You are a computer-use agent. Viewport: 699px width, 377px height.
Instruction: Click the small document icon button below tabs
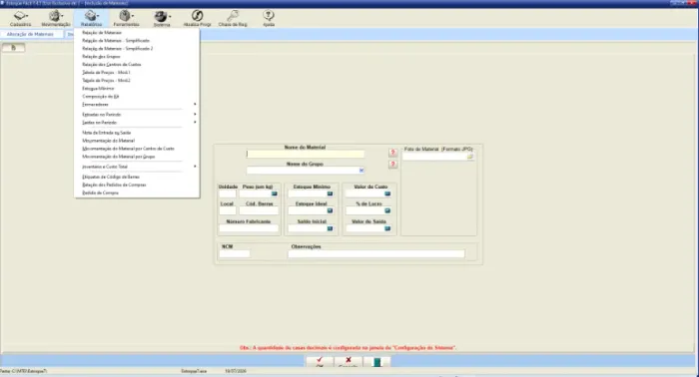pyautogui.click(x=13, y=48)
